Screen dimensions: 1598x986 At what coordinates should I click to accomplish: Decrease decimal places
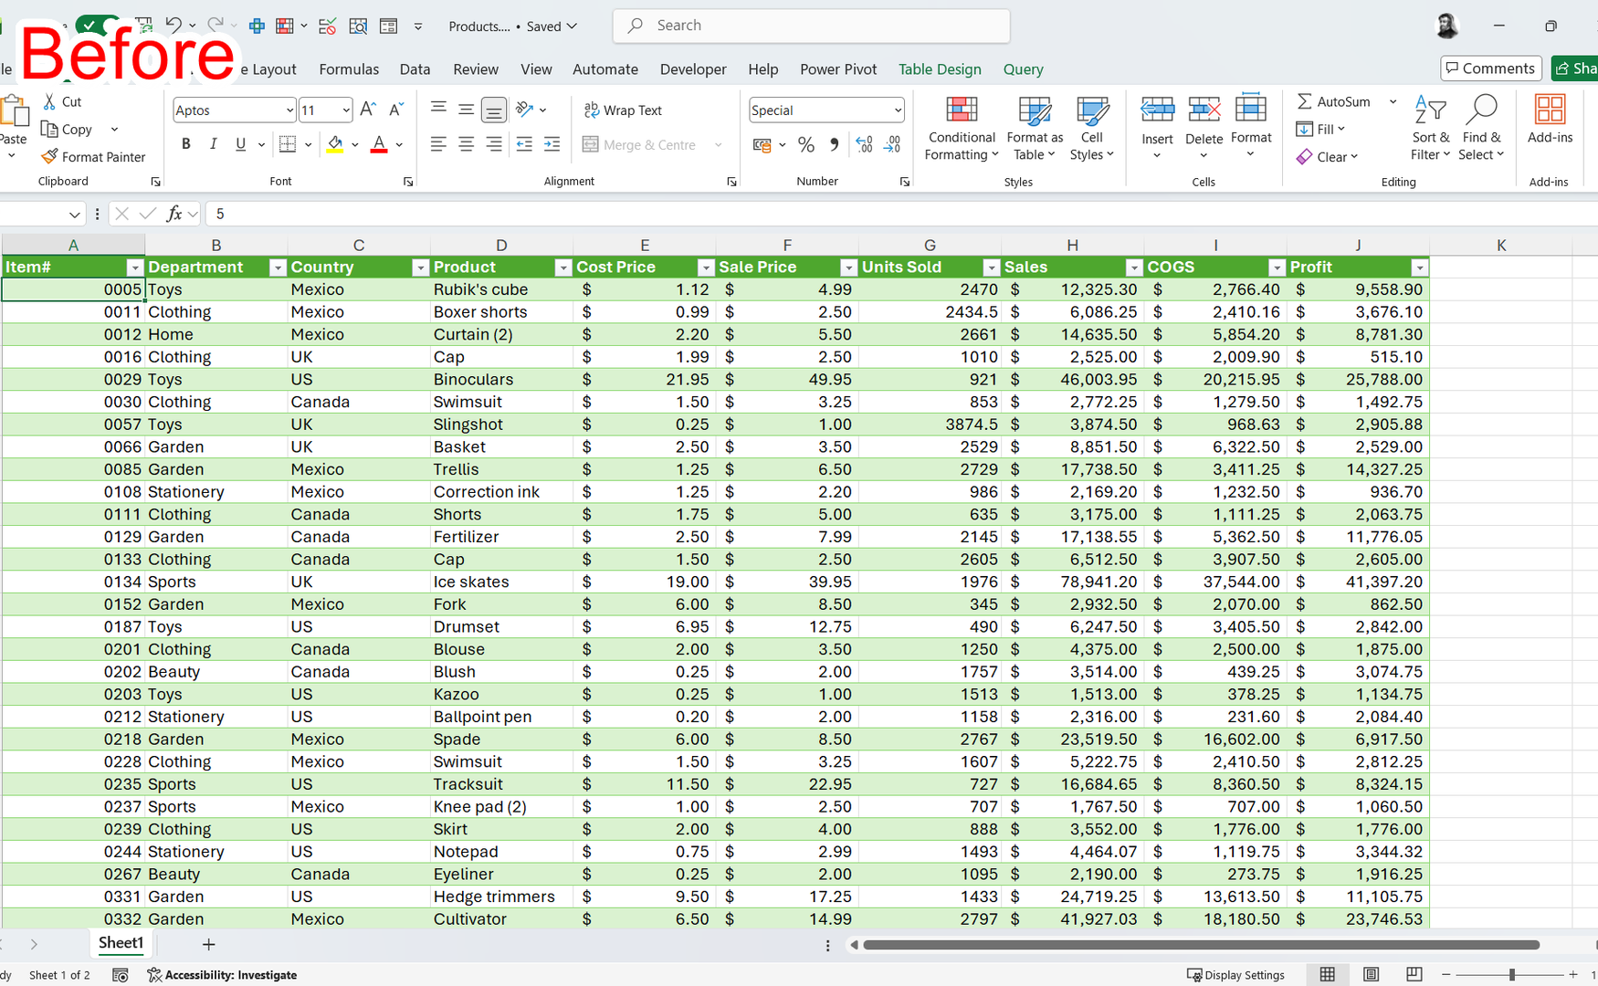click(892, 144)
